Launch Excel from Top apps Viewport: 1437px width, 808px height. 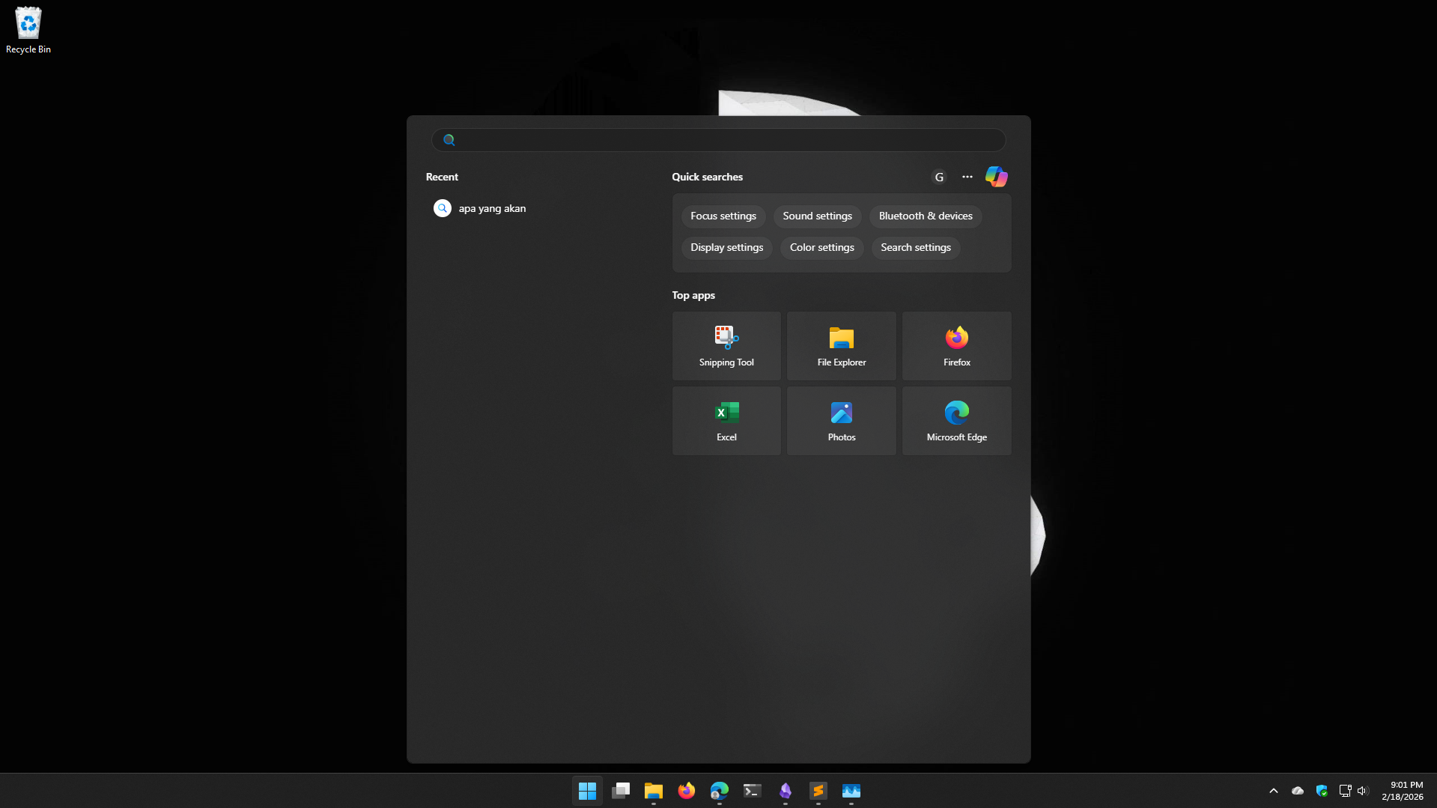(x=726, y=421)
